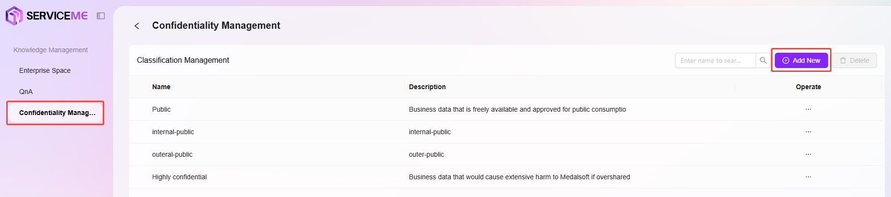Open QnA in the sidebar
Image resolution: width=891 pixels, height=197 pixels.
click(26, 92)
